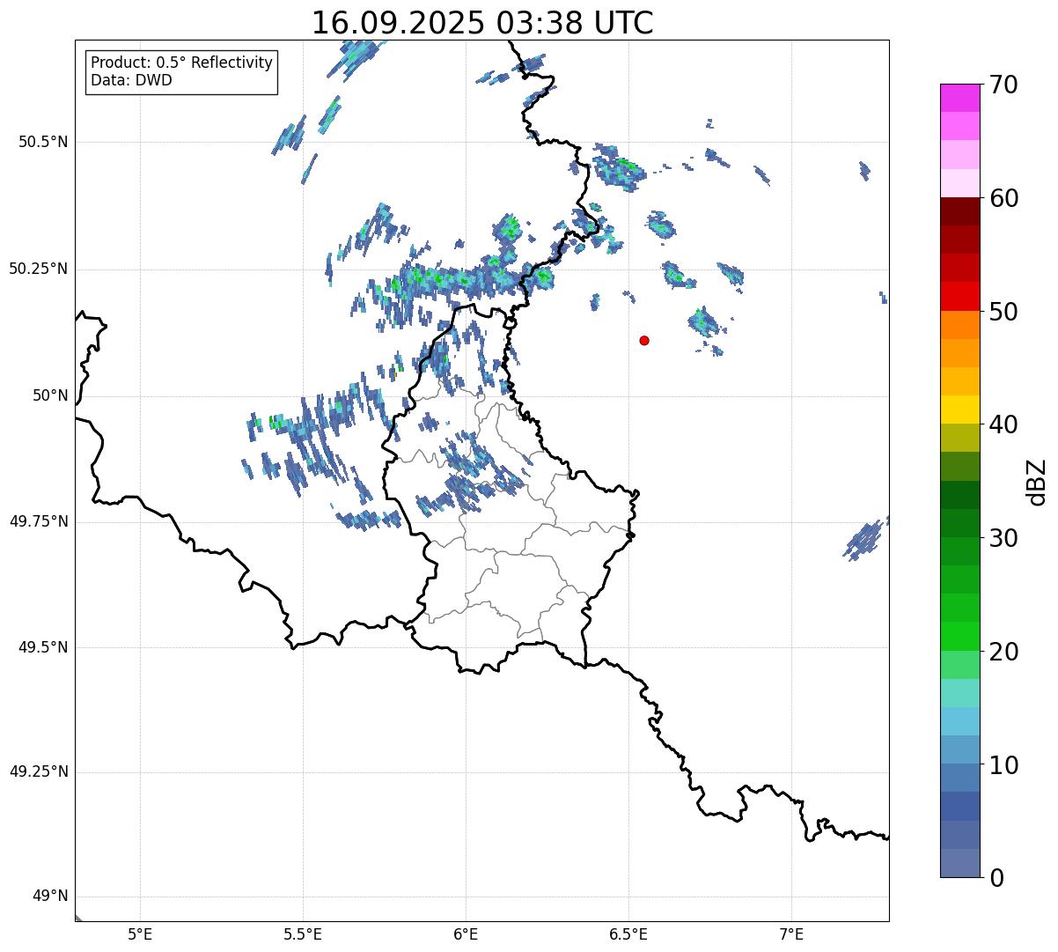Click the Product: 0.5° Reflectivity legend text

click(x=181, y=63)
